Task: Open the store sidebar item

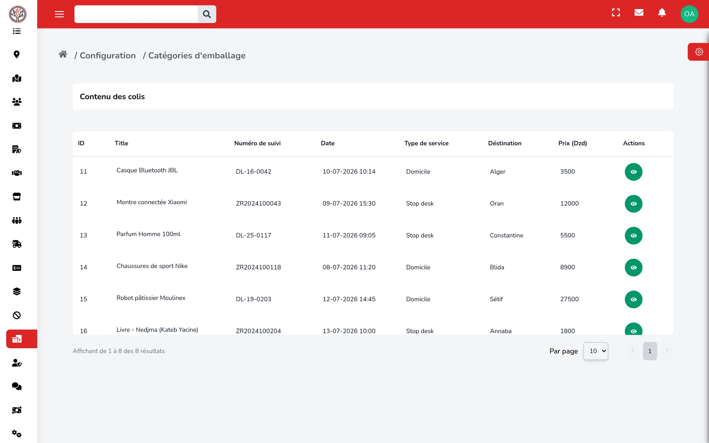Action: 17,196
